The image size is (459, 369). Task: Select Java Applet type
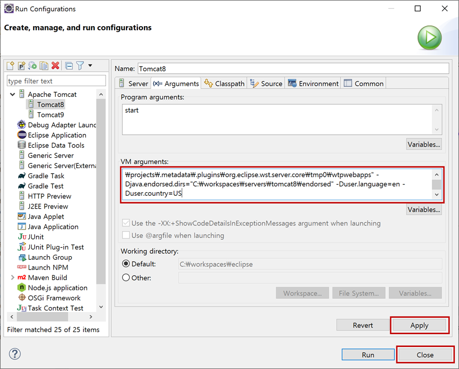[41, 216]
